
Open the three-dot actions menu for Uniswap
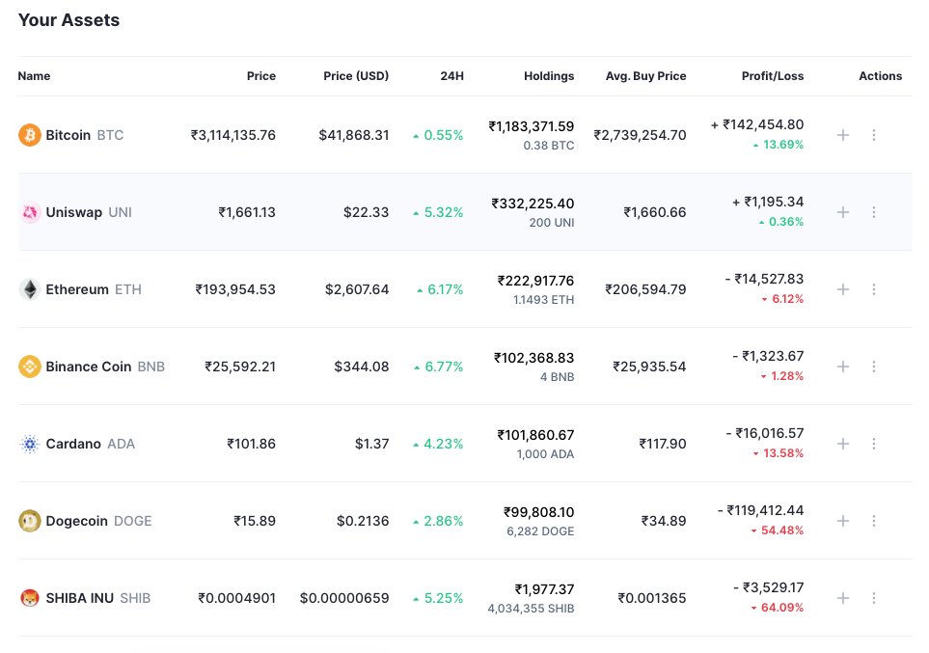click(x=874, y=212)
